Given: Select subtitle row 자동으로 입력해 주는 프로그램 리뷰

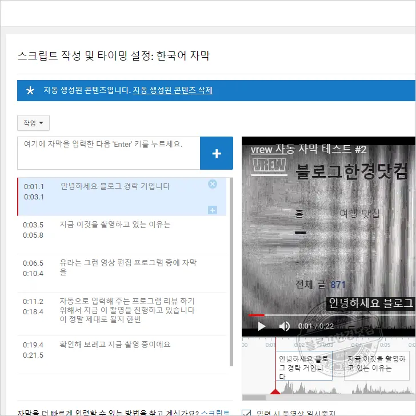Looking at the screenshot, I should click(x=122, y=314).
